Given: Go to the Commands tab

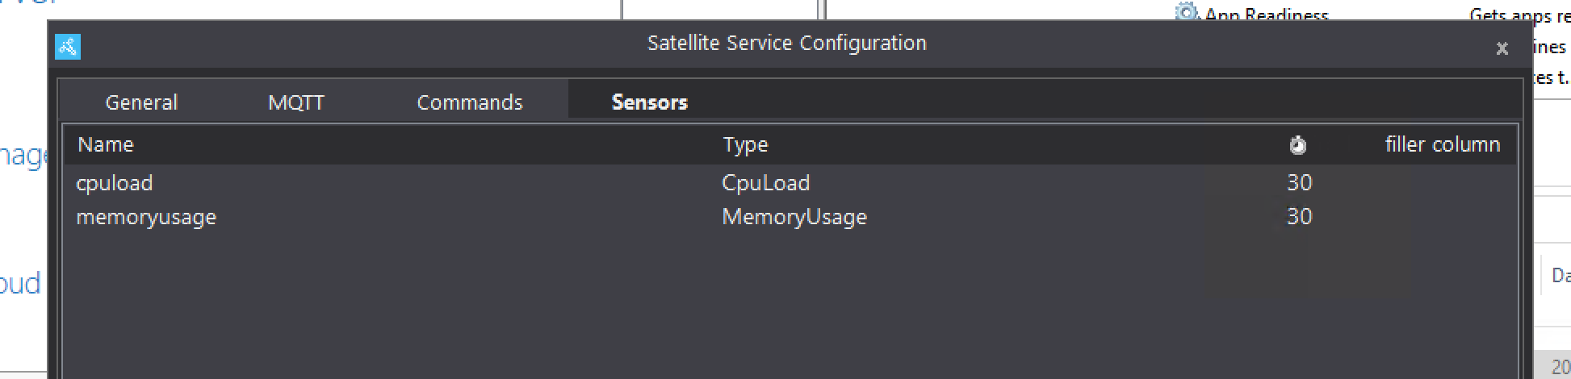Looking at the screenshot, I should point(469,102).
